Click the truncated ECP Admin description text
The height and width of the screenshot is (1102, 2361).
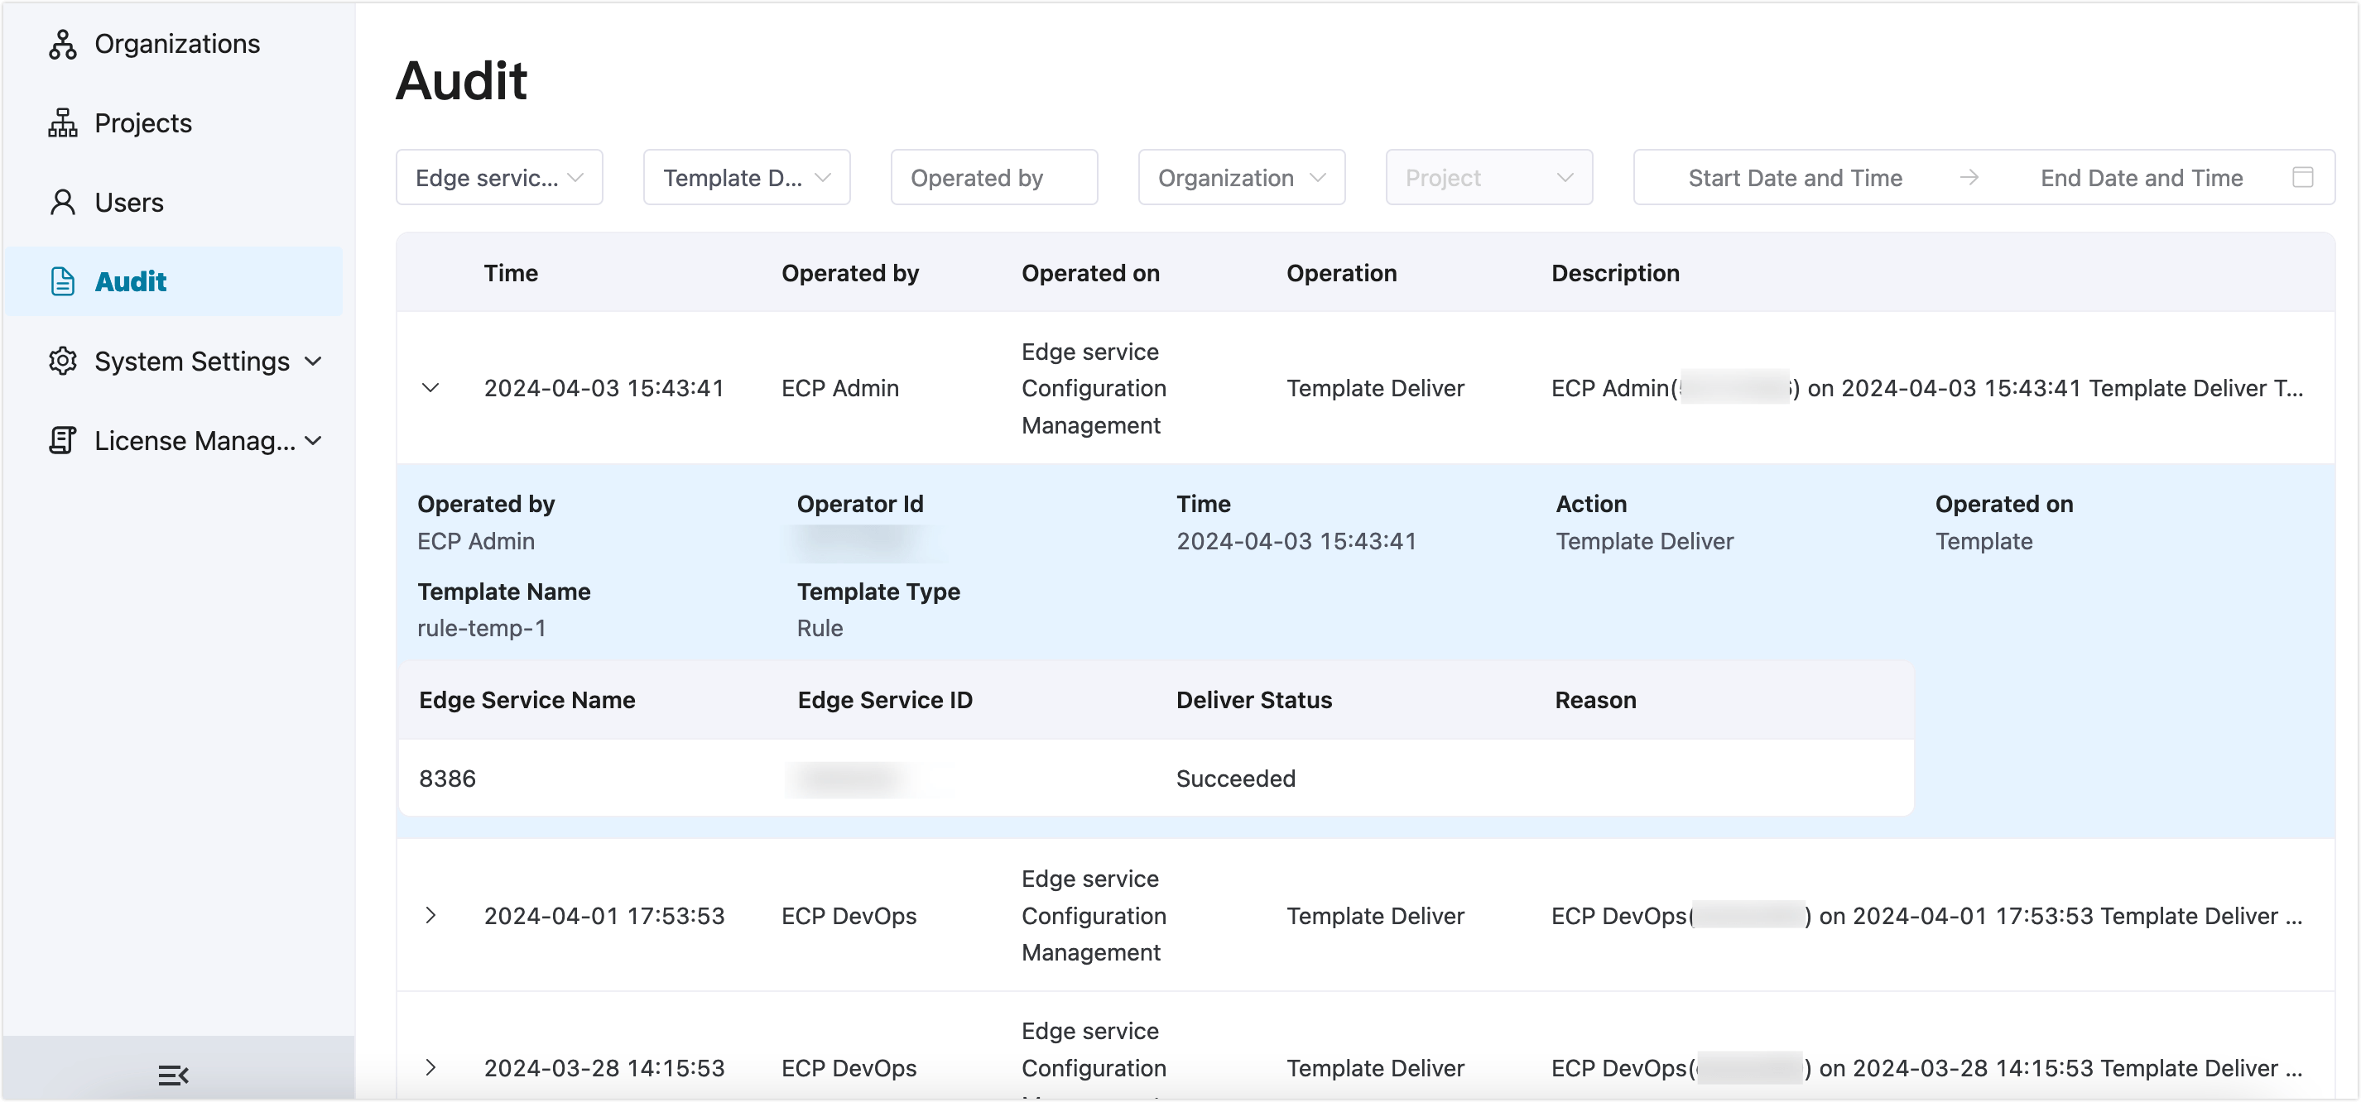tap(1925, 387)
